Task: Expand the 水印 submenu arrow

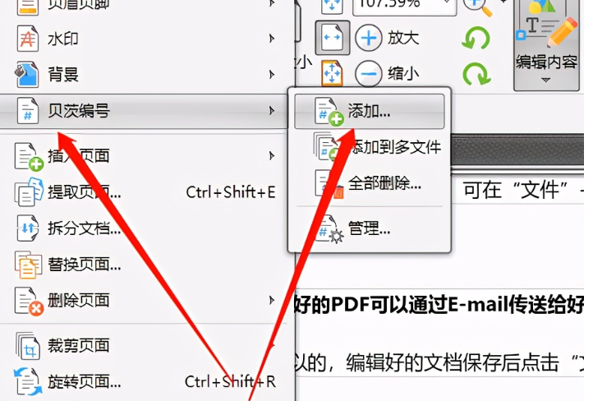Action: pos(272,38)
